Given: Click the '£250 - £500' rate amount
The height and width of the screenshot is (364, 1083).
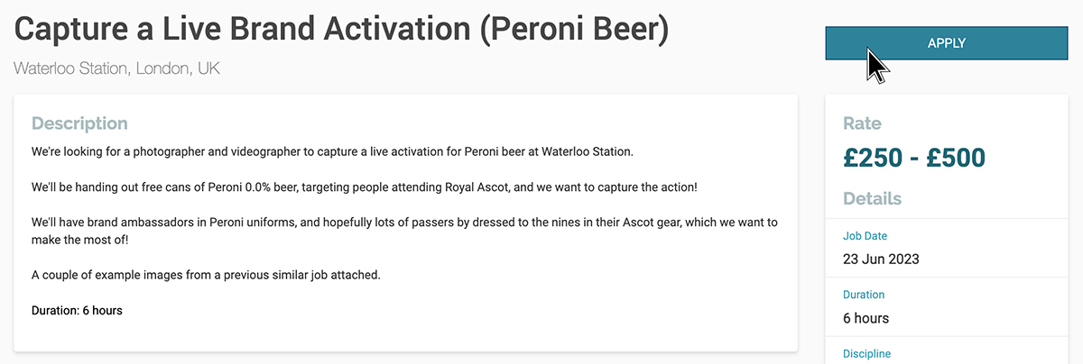Looking at the screenshot, I should click(x=914, y=158).
